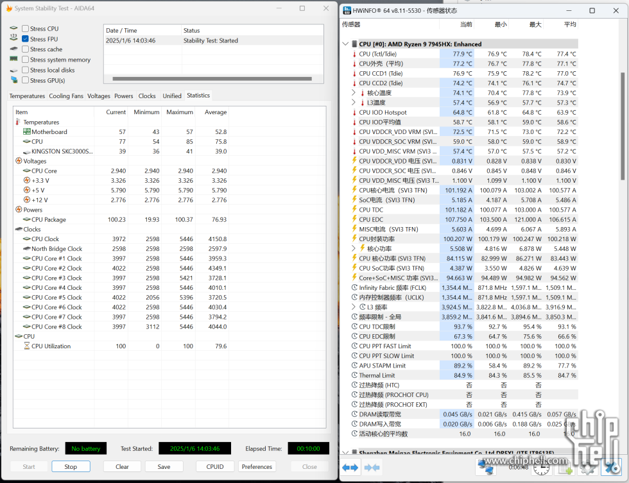Tick the Stress system memory checkbox

point(25,59)
